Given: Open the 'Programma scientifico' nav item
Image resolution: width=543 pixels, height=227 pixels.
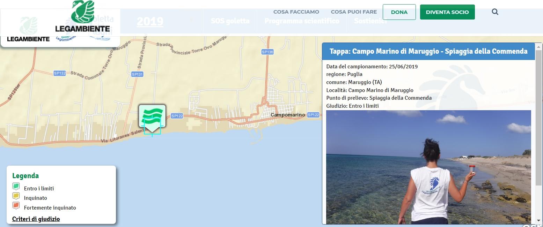Looking at the screenshot, I should pyautogui.click(x=302, y=21).
